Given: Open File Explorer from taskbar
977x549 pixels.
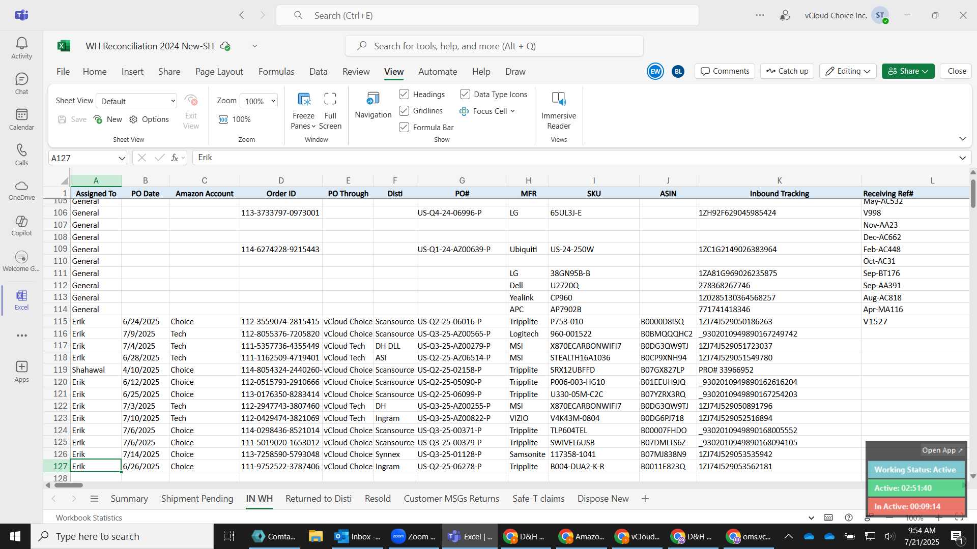Looking at the screenshot, I should [x=315, y=536].
